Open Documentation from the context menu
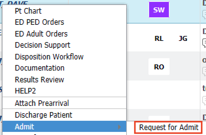Image resolution: width=206 pixels, height=135 pixels. point(40,68)
